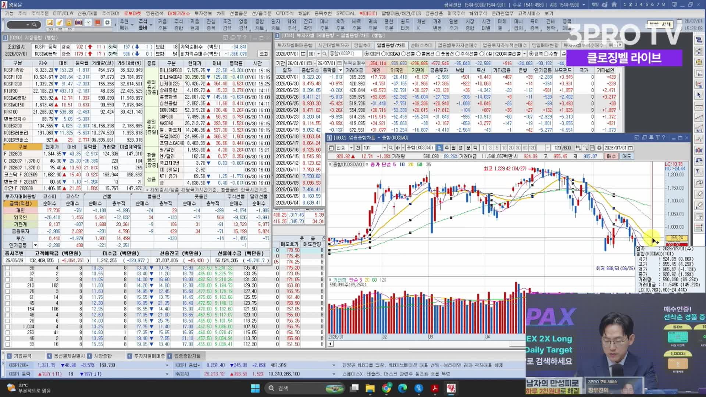Expand the 연기금등 row dropdown arrow
706x397 pixels.
[x=35, y=245]
